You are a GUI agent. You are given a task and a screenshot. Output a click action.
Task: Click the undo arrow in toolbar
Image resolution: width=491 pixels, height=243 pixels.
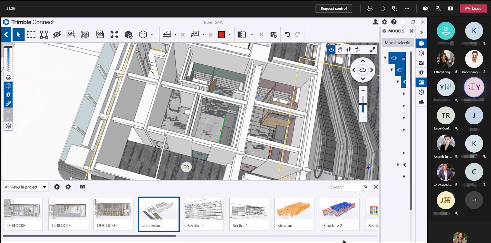tap(287, 35)
